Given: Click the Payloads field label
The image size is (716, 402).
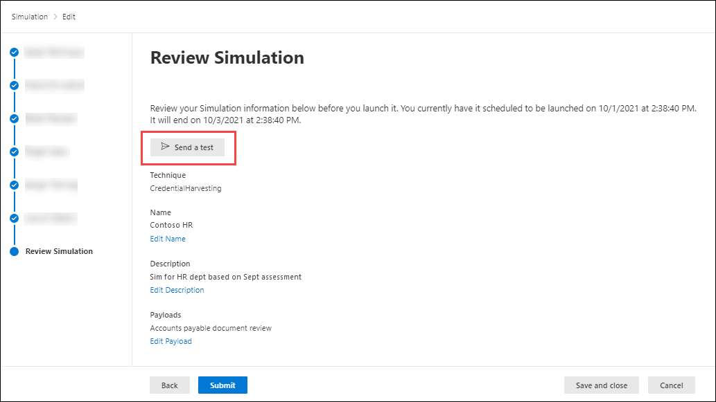Looking at the screenshot, I should pos(165,315).
